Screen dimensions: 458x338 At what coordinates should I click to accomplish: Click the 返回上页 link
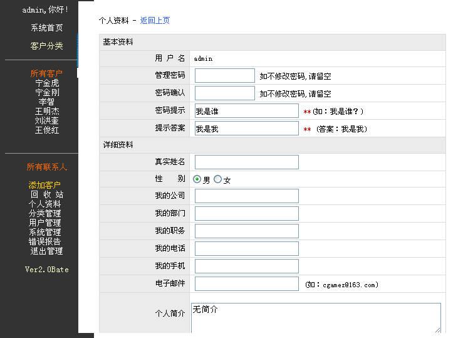155,21
